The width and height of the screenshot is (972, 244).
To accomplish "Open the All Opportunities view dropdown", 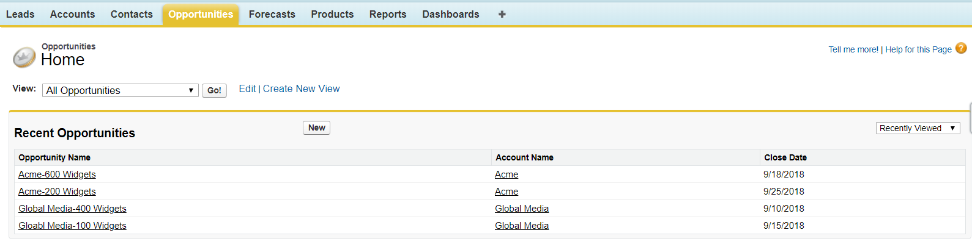I will pos(120,90).
